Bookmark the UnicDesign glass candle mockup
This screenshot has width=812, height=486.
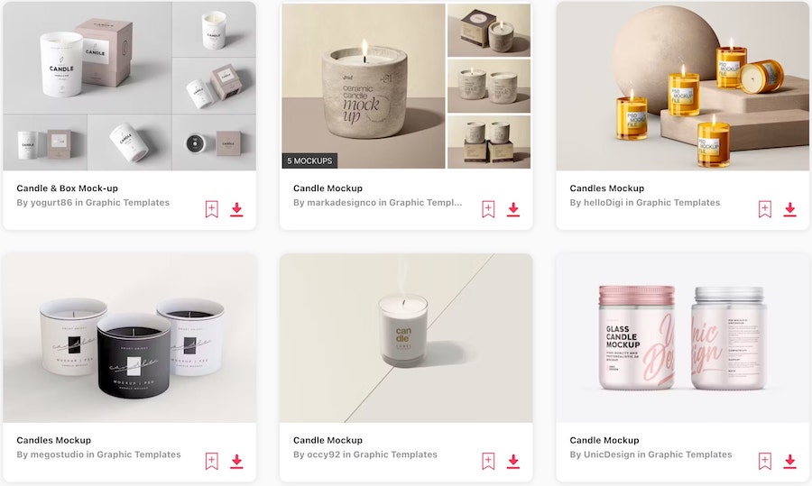point(765,461)
